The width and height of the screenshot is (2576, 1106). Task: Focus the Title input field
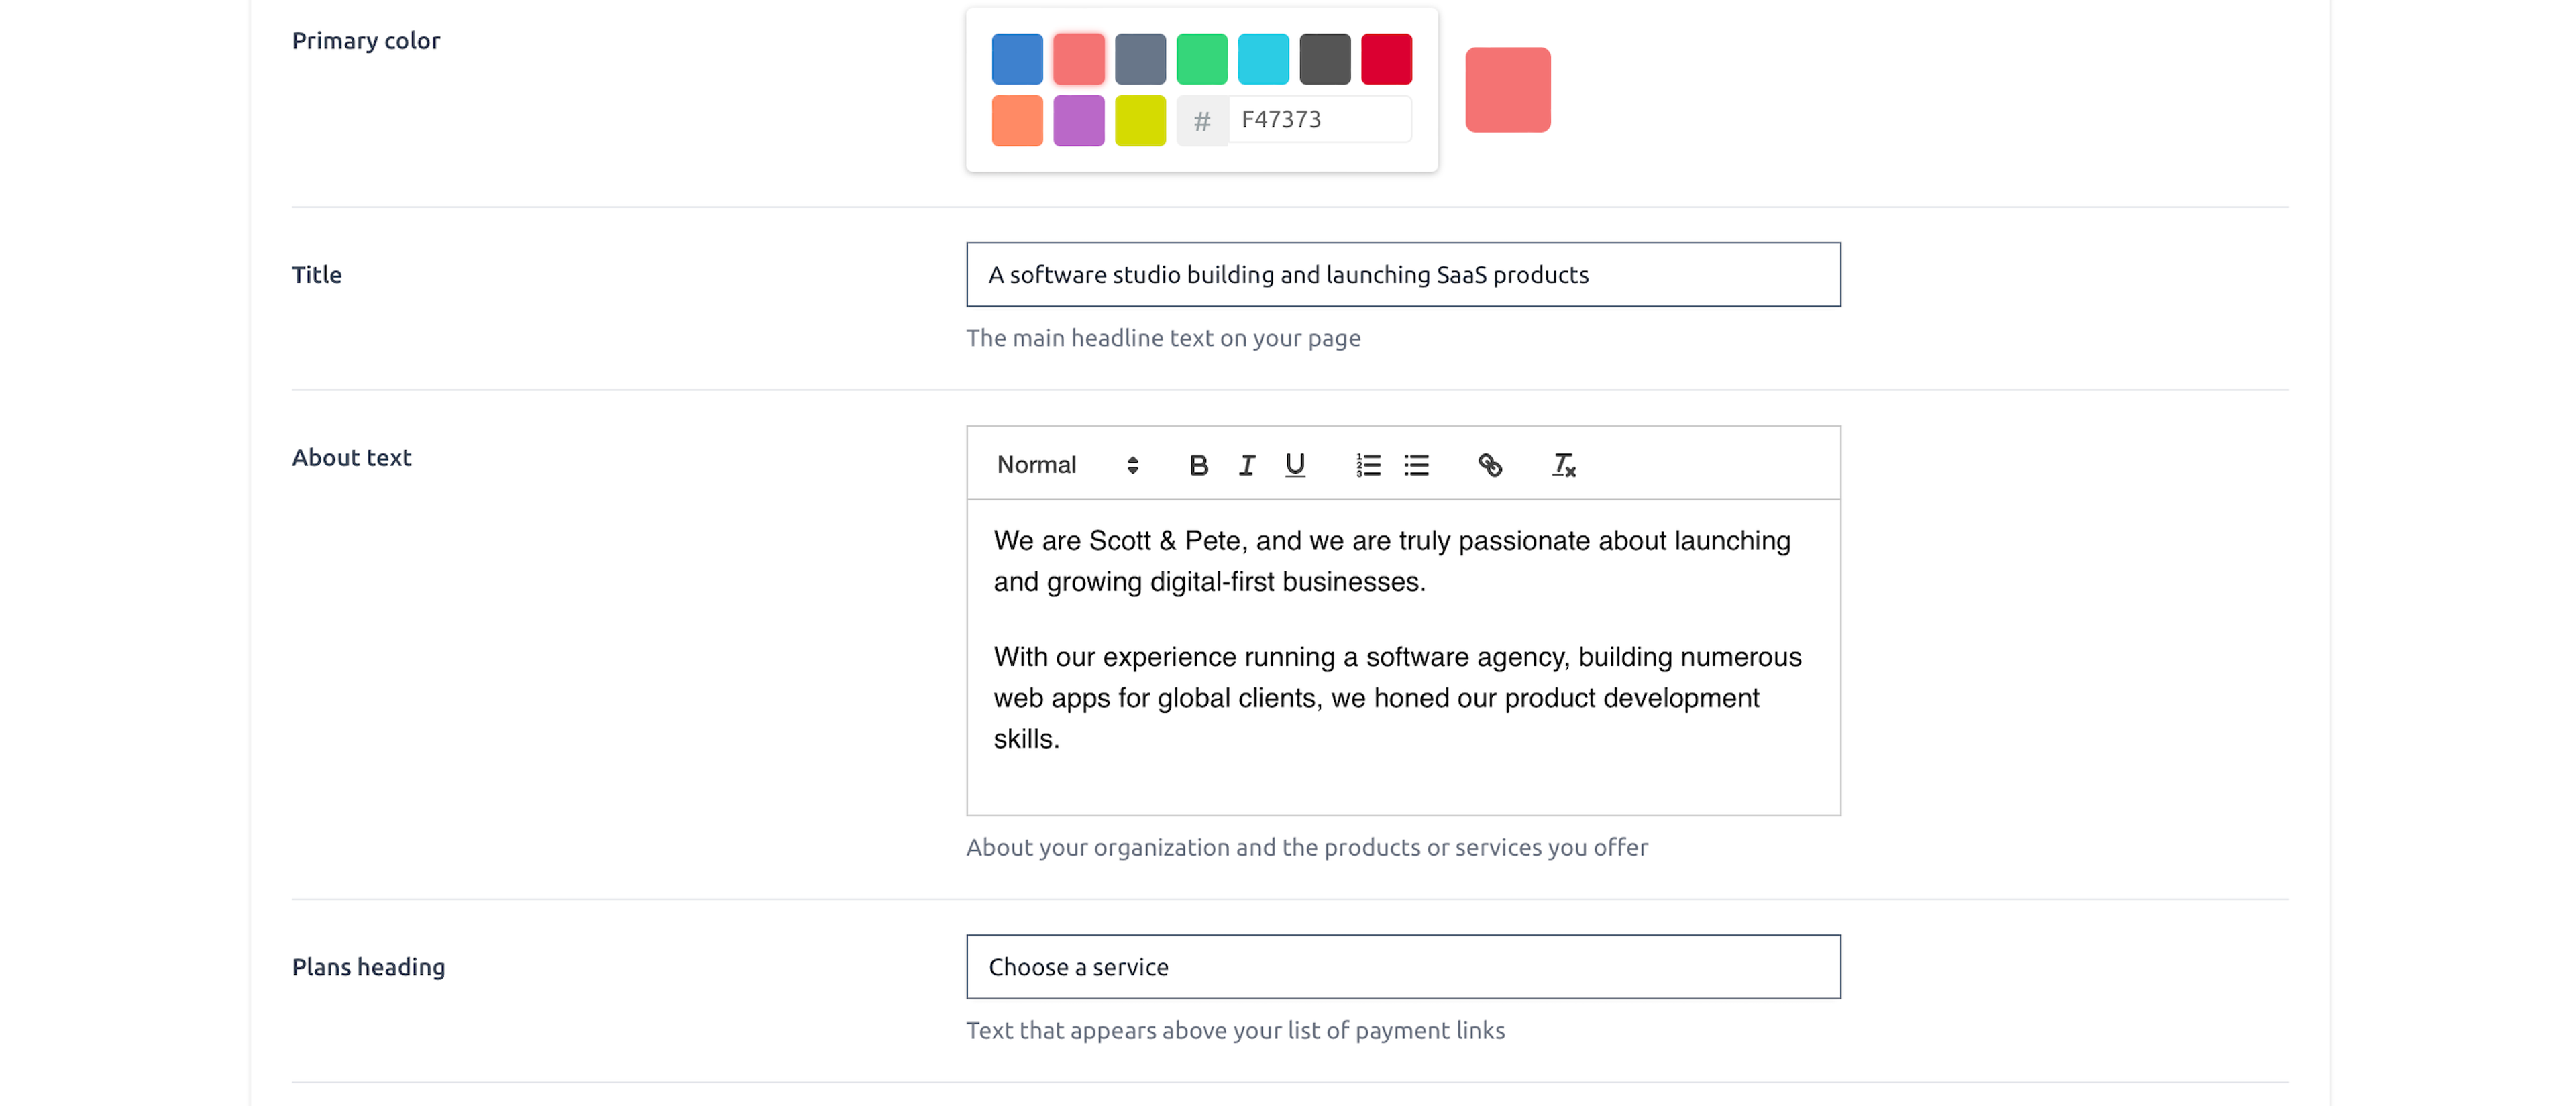tap(1403, 275)
